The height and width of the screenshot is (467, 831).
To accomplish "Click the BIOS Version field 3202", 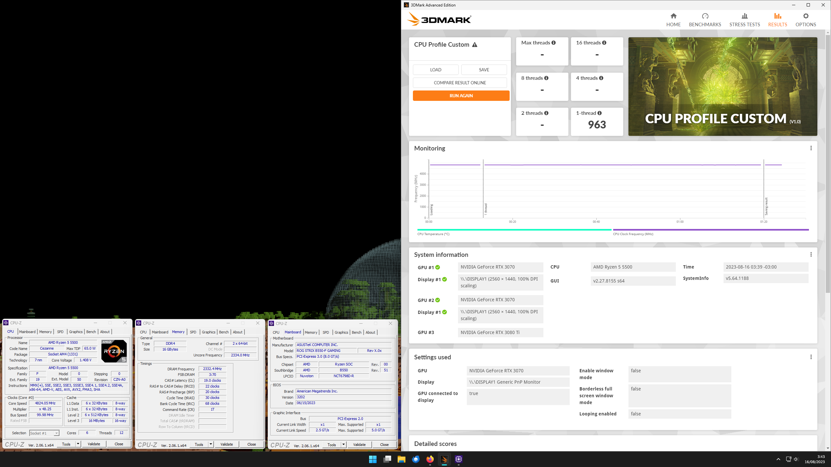I will [x=344, y=397].
